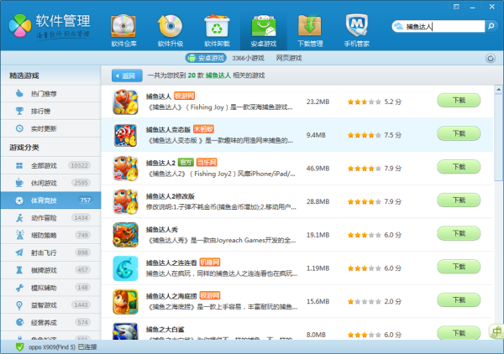Select the 体育竞技 category

click(50, 200)
